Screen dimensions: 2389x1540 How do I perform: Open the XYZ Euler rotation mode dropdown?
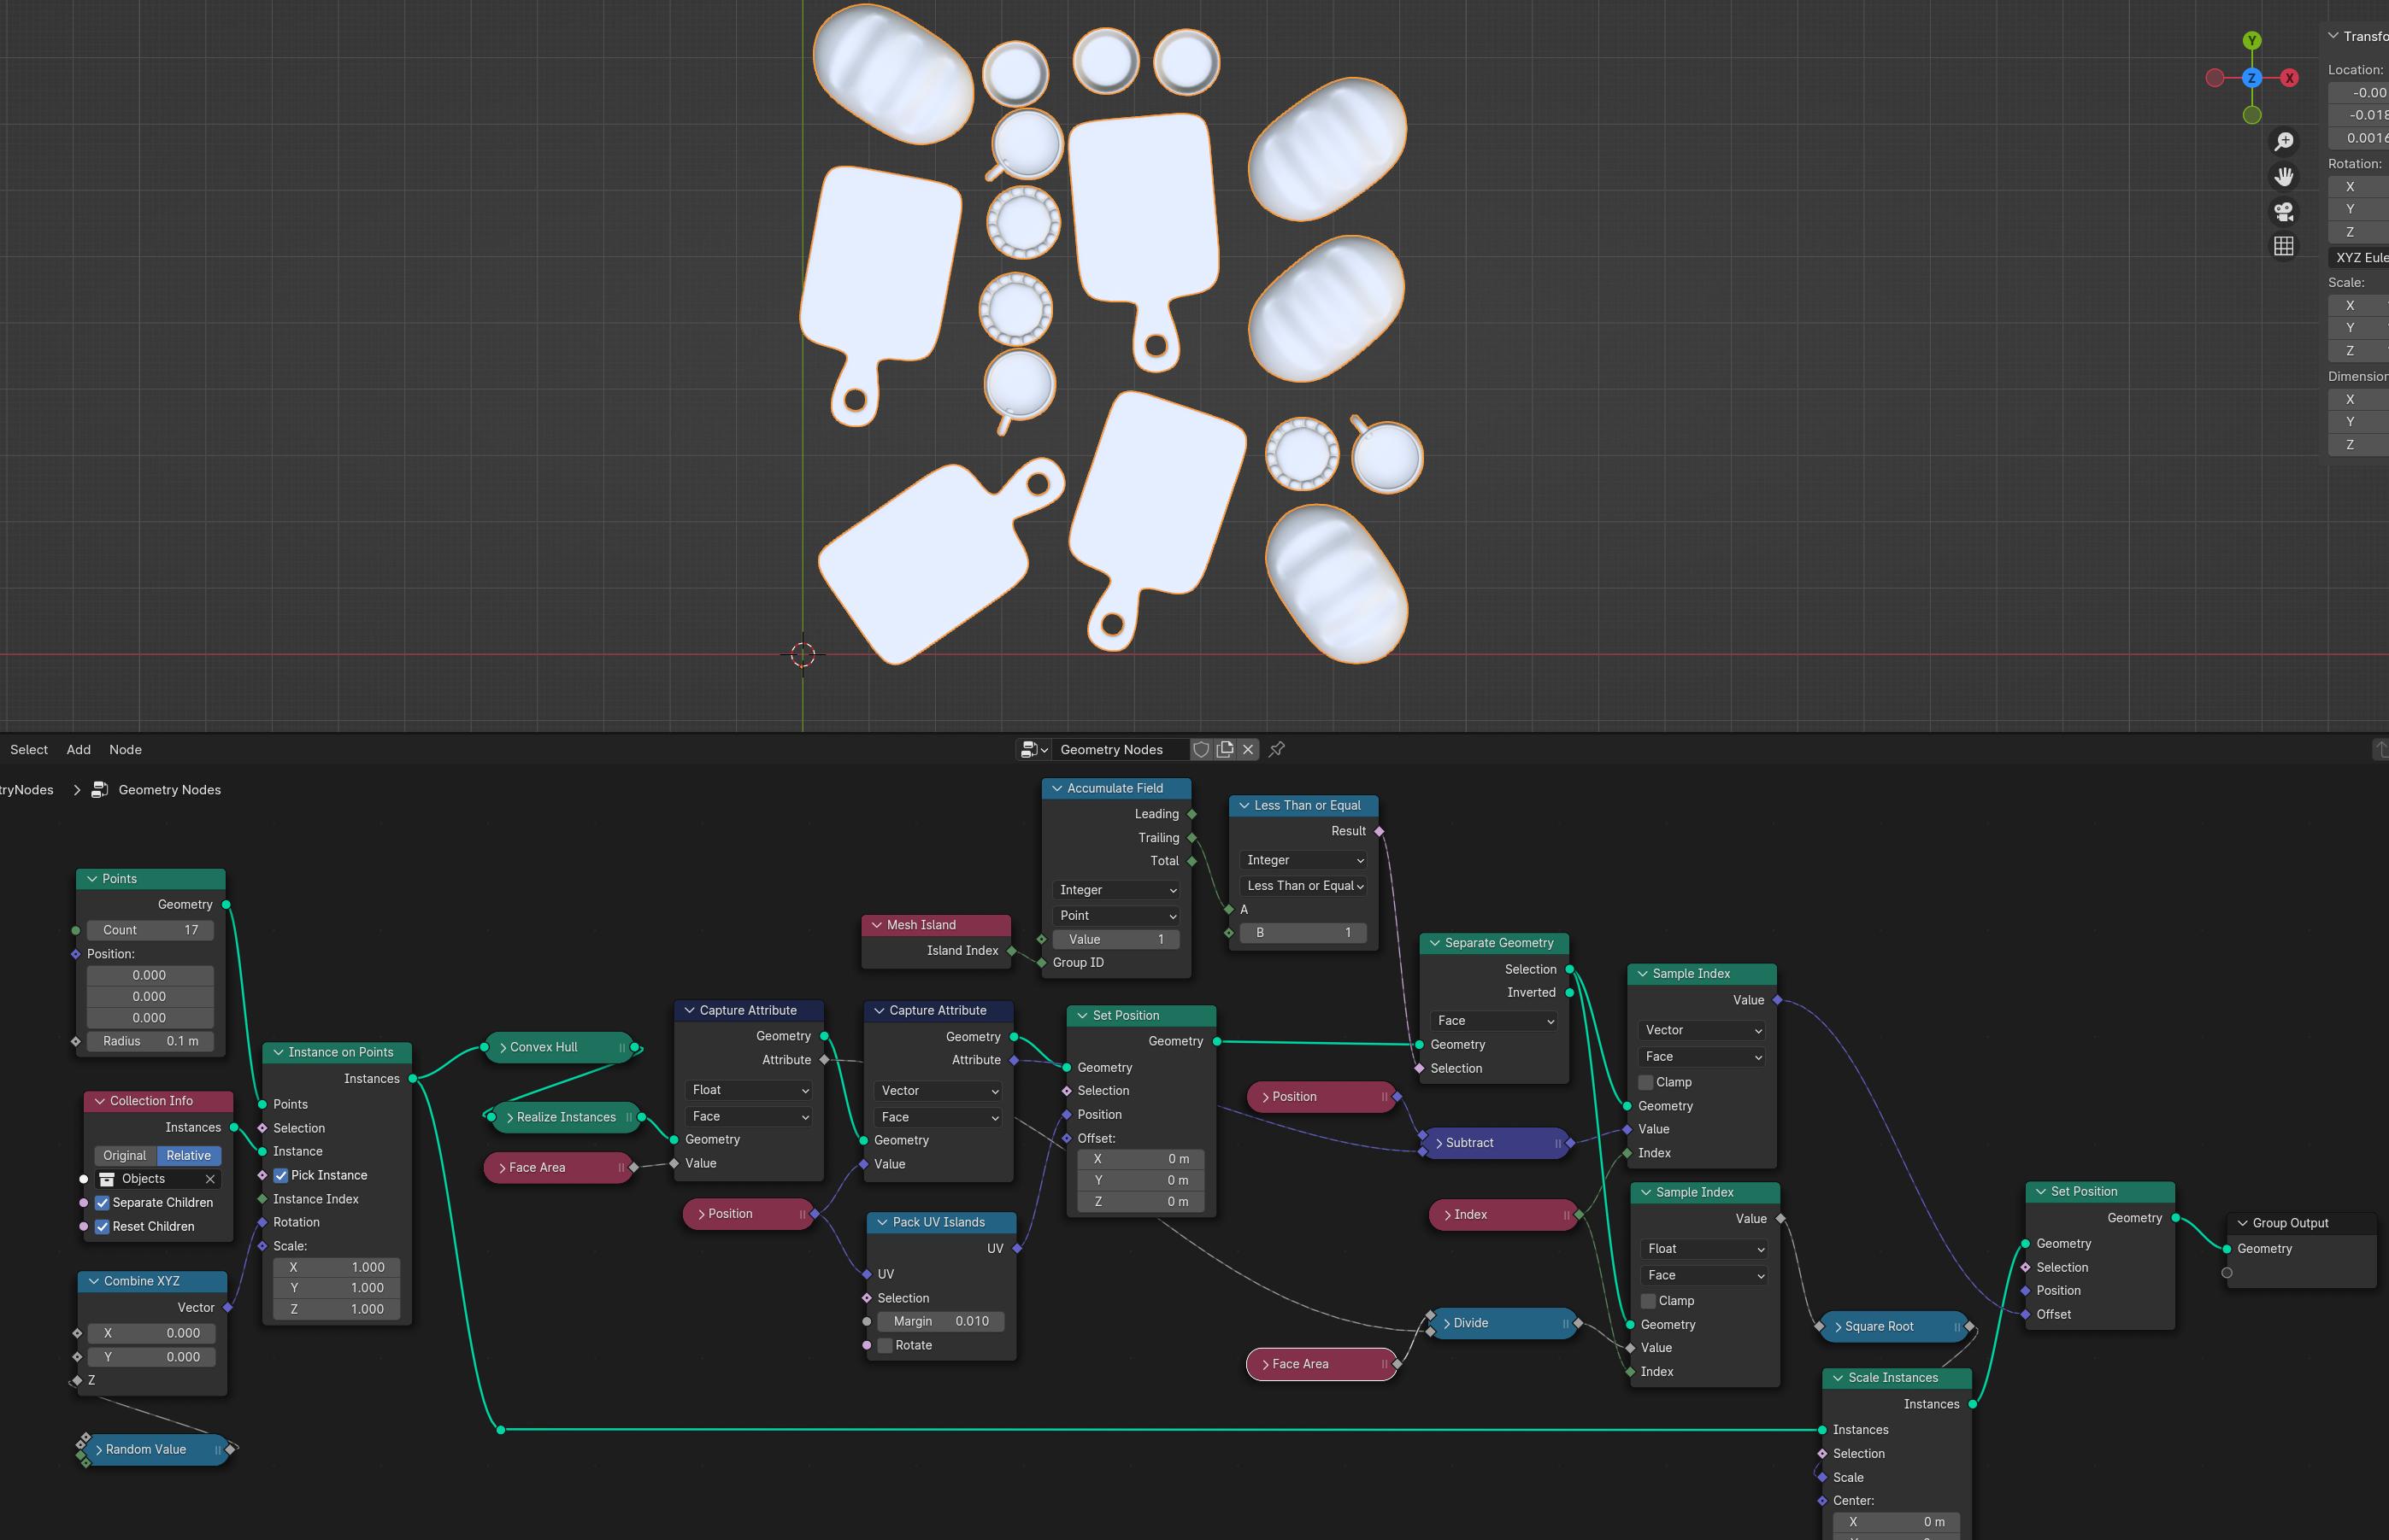[x=2359, y=257]
